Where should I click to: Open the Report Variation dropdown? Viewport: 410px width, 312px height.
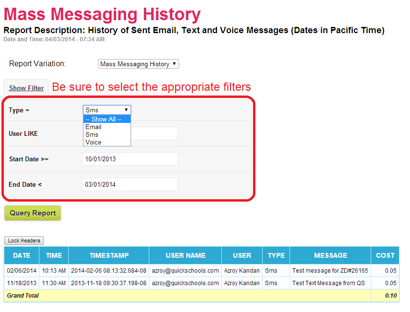138,63
